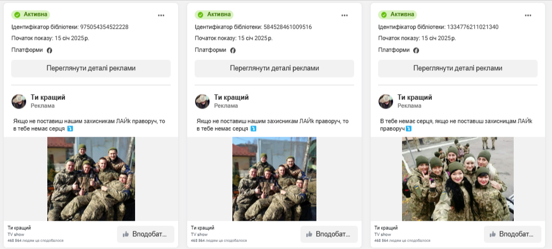Click page avatar on ad 1334776211021340
Image resolution: width=552 pixels, height=249 pixels.
click(x=386, y=102)
